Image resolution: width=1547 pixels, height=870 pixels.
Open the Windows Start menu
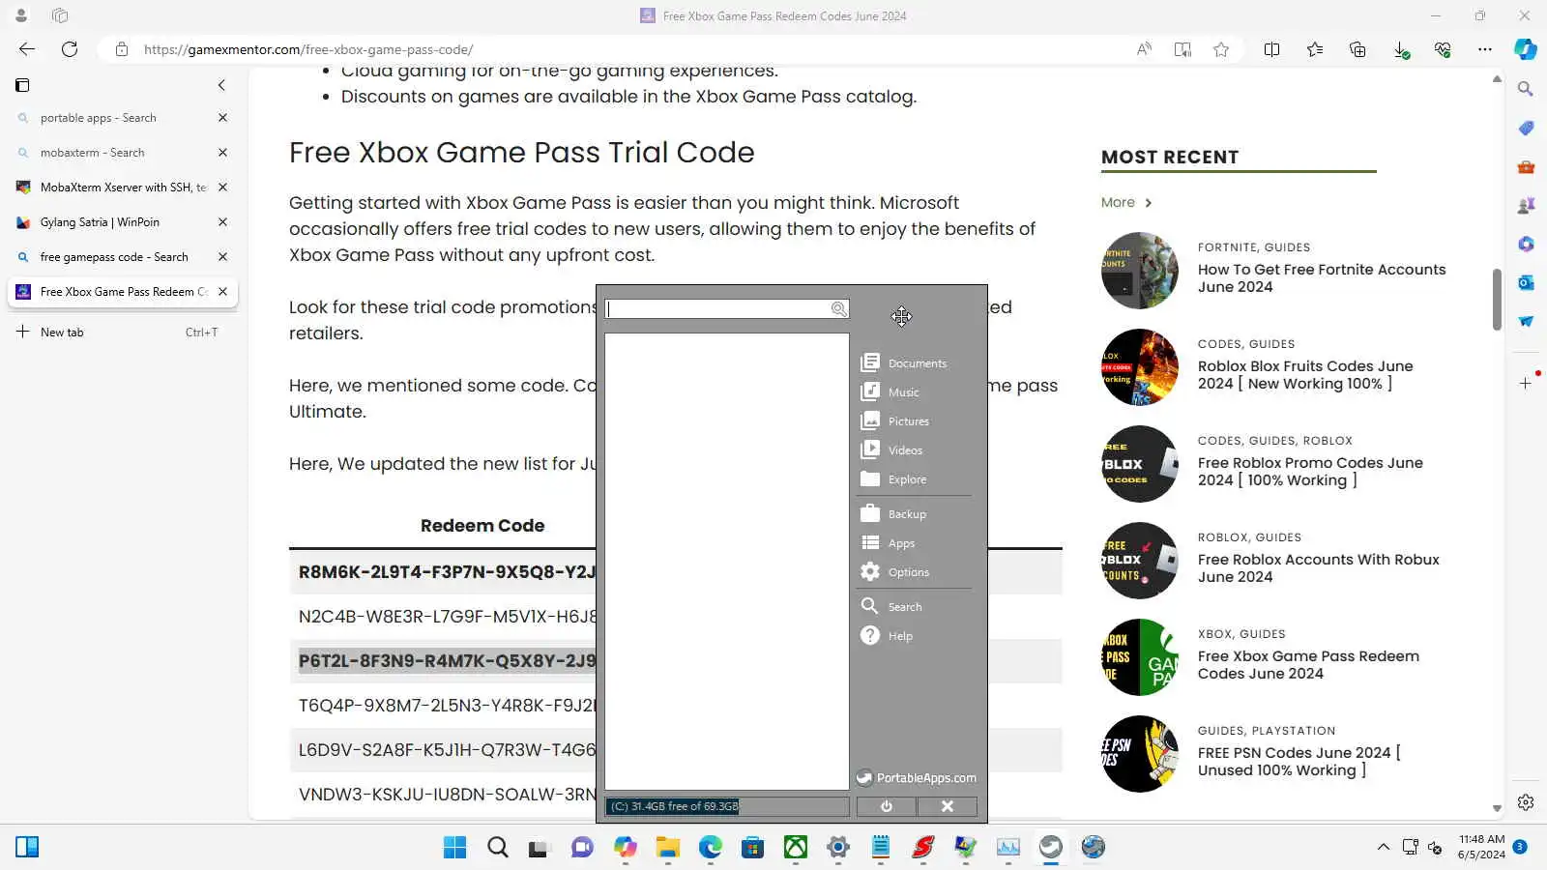454,848
